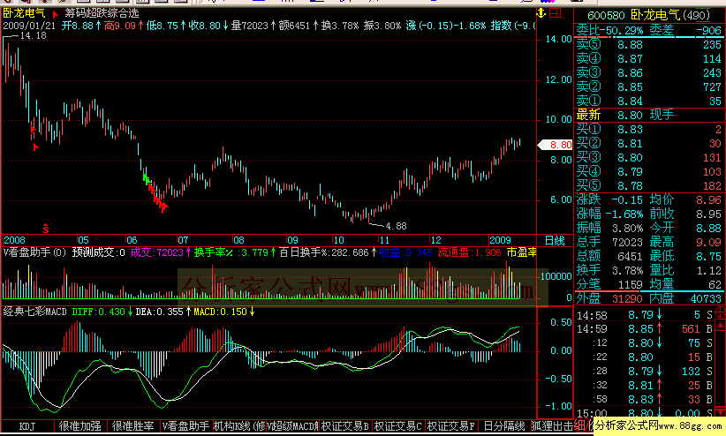Switch to the 权证交易F tab

(x=451, y=426)
